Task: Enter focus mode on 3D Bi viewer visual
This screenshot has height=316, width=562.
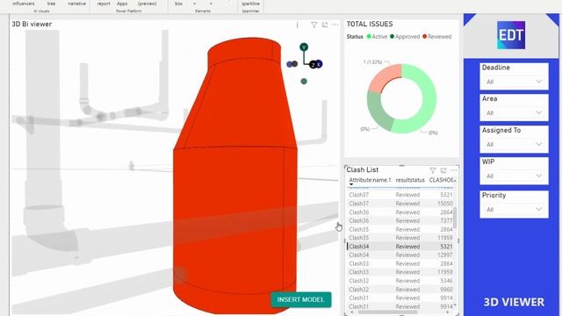Action: pos(325,25)
